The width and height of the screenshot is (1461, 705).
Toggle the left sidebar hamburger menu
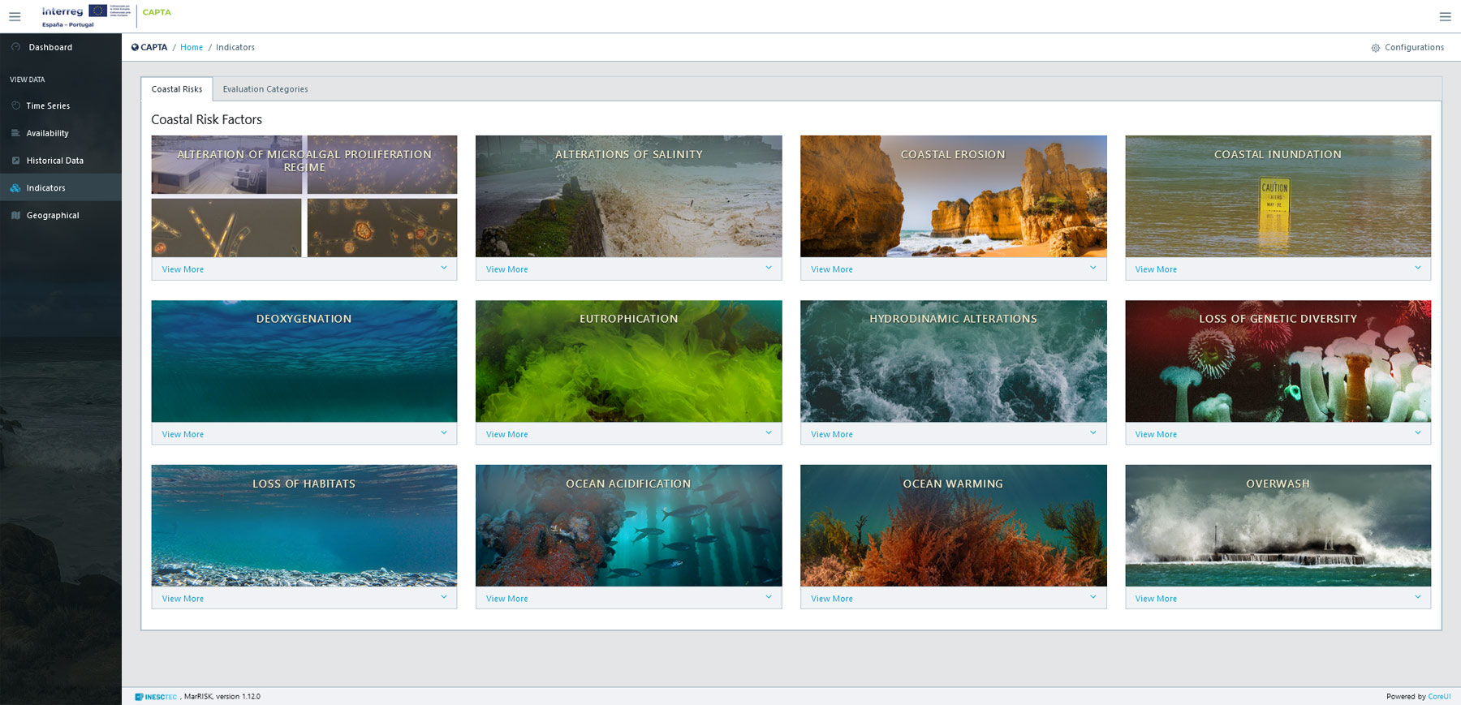[x=15, y=16]
